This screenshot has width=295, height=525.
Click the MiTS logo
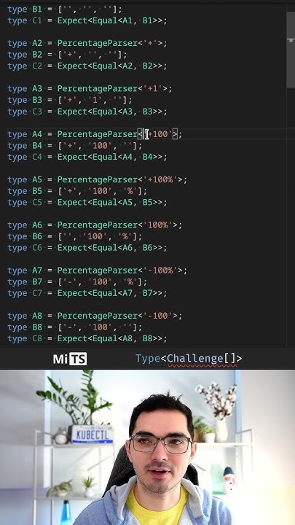coord(70,359)
